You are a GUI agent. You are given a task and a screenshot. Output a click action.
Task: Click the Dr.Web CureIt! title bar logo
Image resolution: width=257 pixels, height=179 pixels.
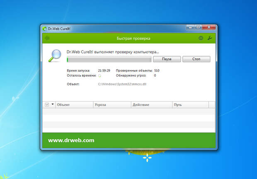coord(44,29)
